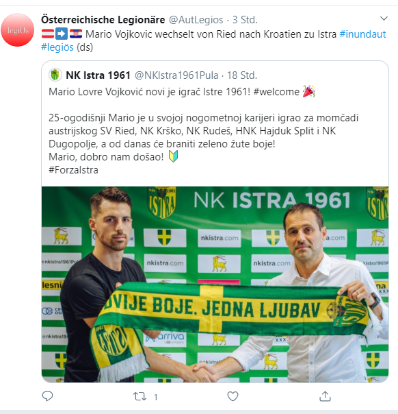The height and width of the screenshot is (414, 398).
Task: Open the 18 Std. quoted timestamp
Action: (x=242, y=75)
